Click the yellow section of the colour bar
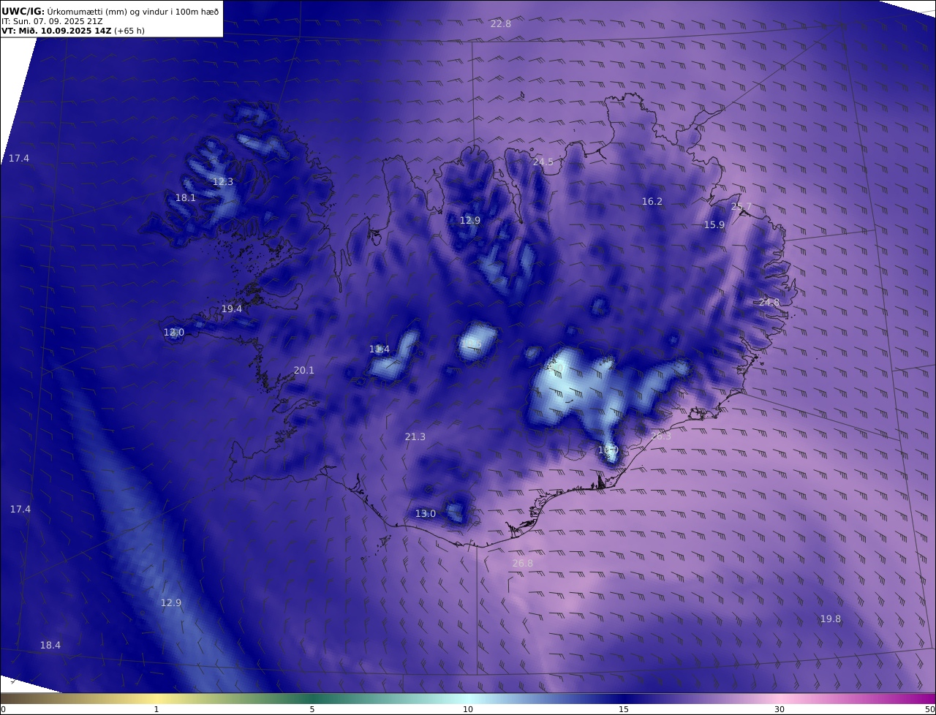 157,699
